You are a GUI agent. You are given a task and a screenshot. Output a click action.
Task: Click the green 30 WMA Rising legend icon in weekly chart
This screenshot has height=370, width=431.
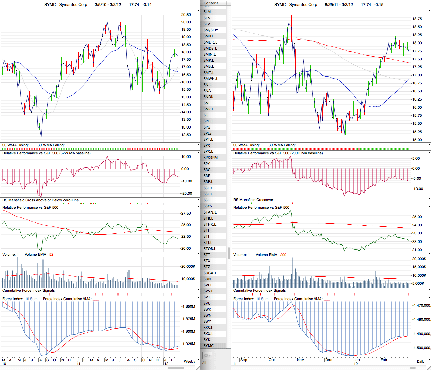(31, 145)
